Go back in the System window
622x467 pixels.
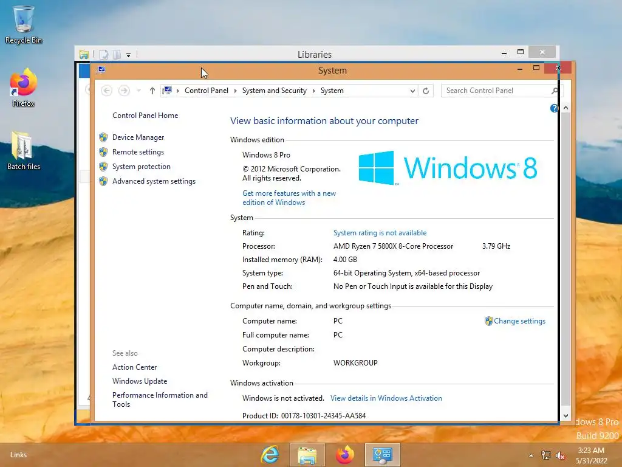106,91
